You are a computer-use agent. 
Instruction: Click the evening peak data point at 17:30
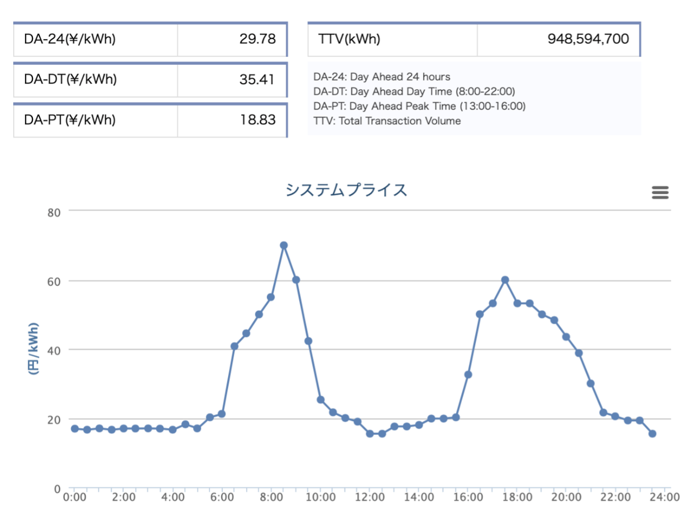(x=505, y=280)
